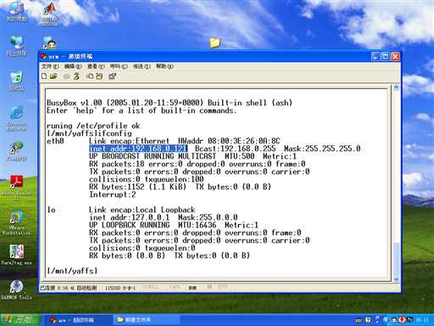This screenshot has width=434, height=326.
Task: Click the cartoon shortcut icon below MATLAB
Action: [49, 42]
